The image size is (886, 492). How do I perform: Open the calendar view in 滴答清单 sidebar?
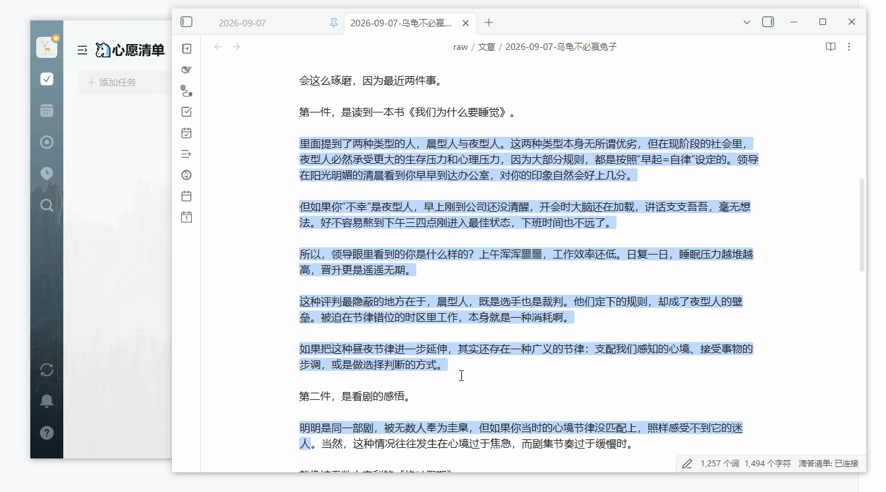47,111
